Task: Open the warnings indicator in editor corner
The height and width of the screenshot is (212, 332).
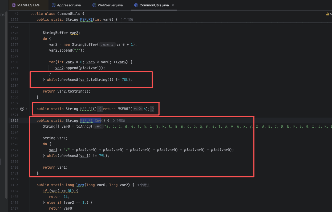Action: pyautogui.click(x=329, y=14)
